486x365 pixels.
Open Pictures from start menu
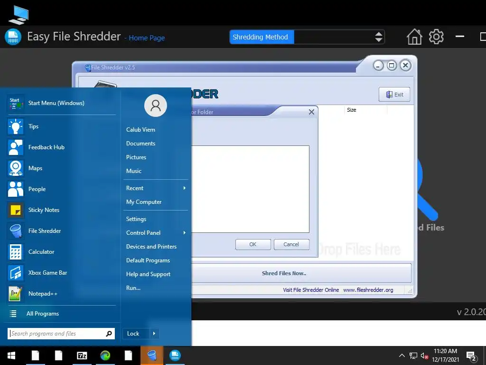coord(136,157)
